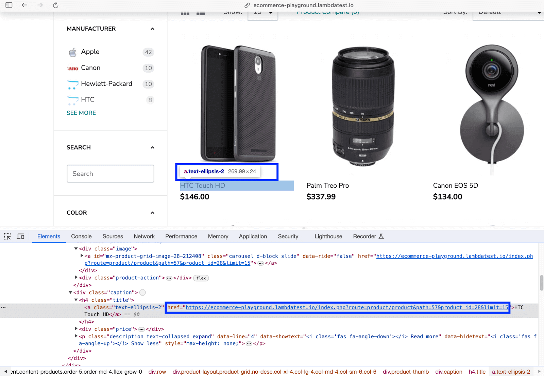Viewport: 544px width, 376px height.
Task: Open the Palm Treo Pro product link
Action: [x=327, y=186]
